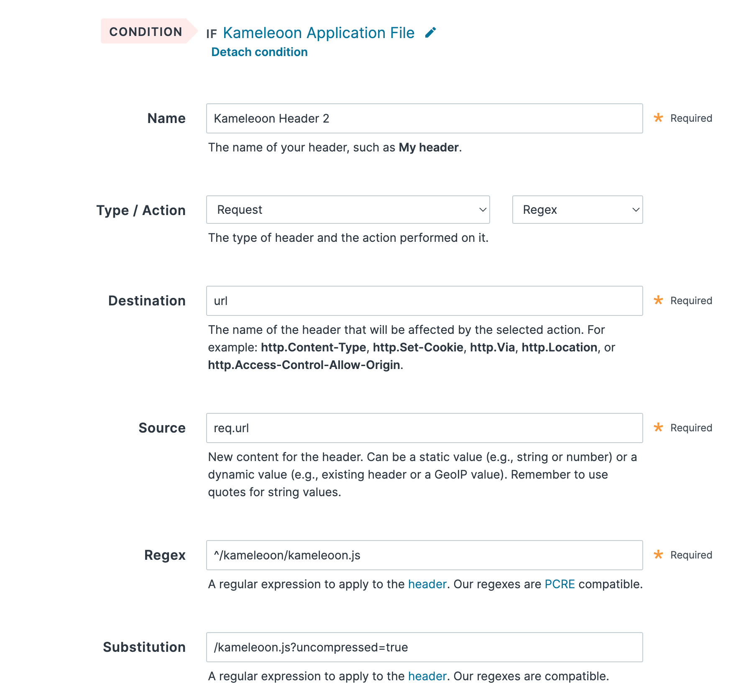Focus the Destination field containing url
The height and width of the screenshot is (697, 736).
424,301
